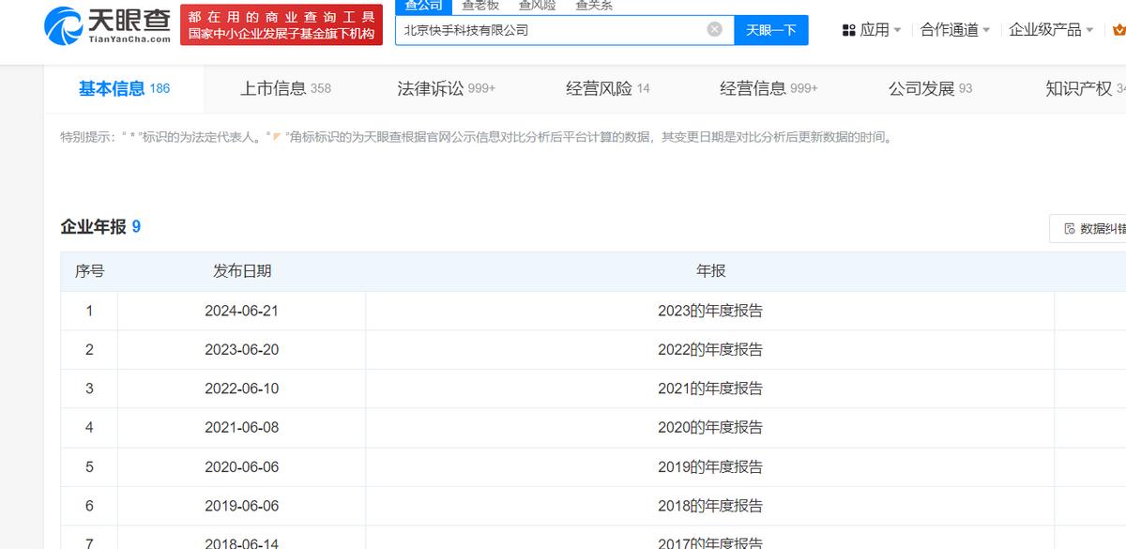Open the 法律诉讼 tab
Screen dimensions: 1126x549
pyautogui.click(x=446, y=88)
